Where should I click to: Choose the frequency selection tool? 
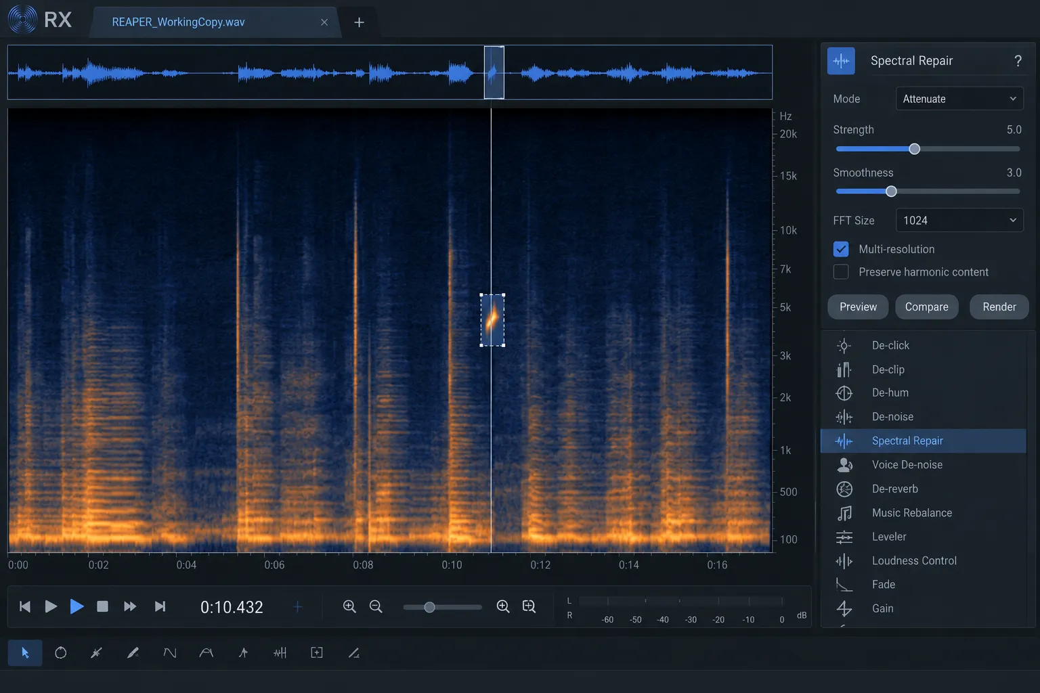coord(207,653)
